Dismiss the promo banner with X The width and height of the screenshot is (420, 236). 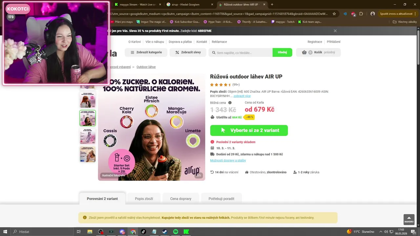click(335, 31)
